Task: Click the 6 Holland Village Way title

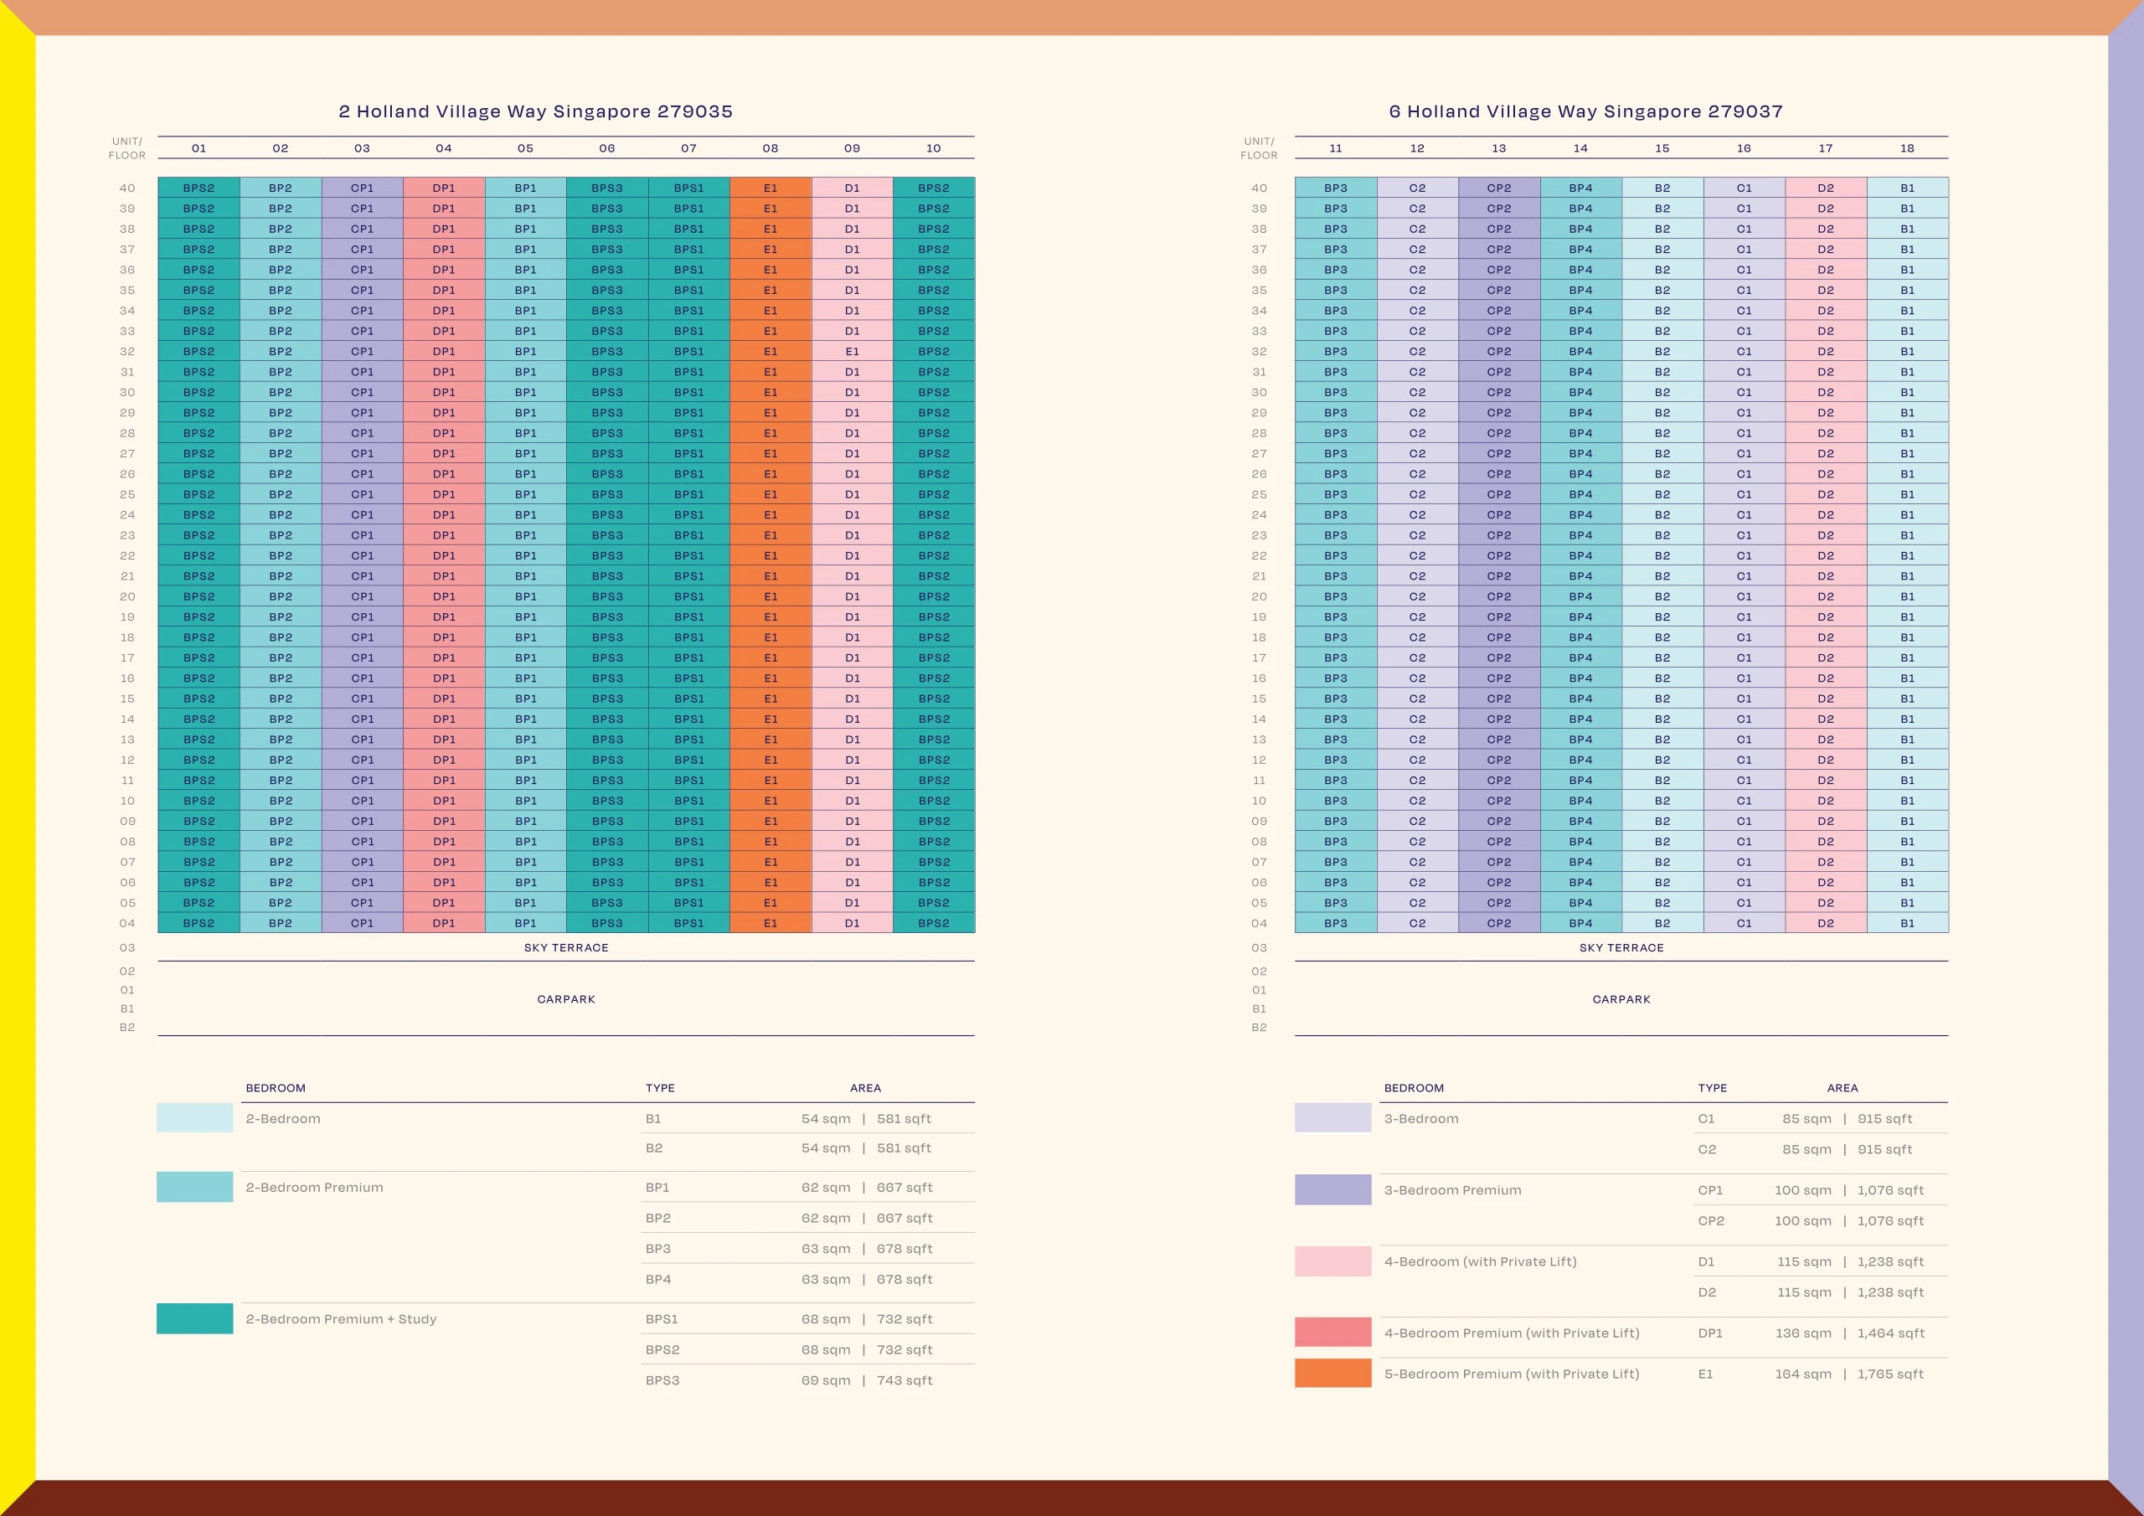Action: point(1585,111)
